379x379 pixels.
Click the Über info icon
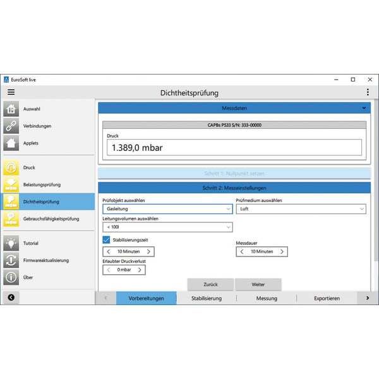(x=11, y=277)
